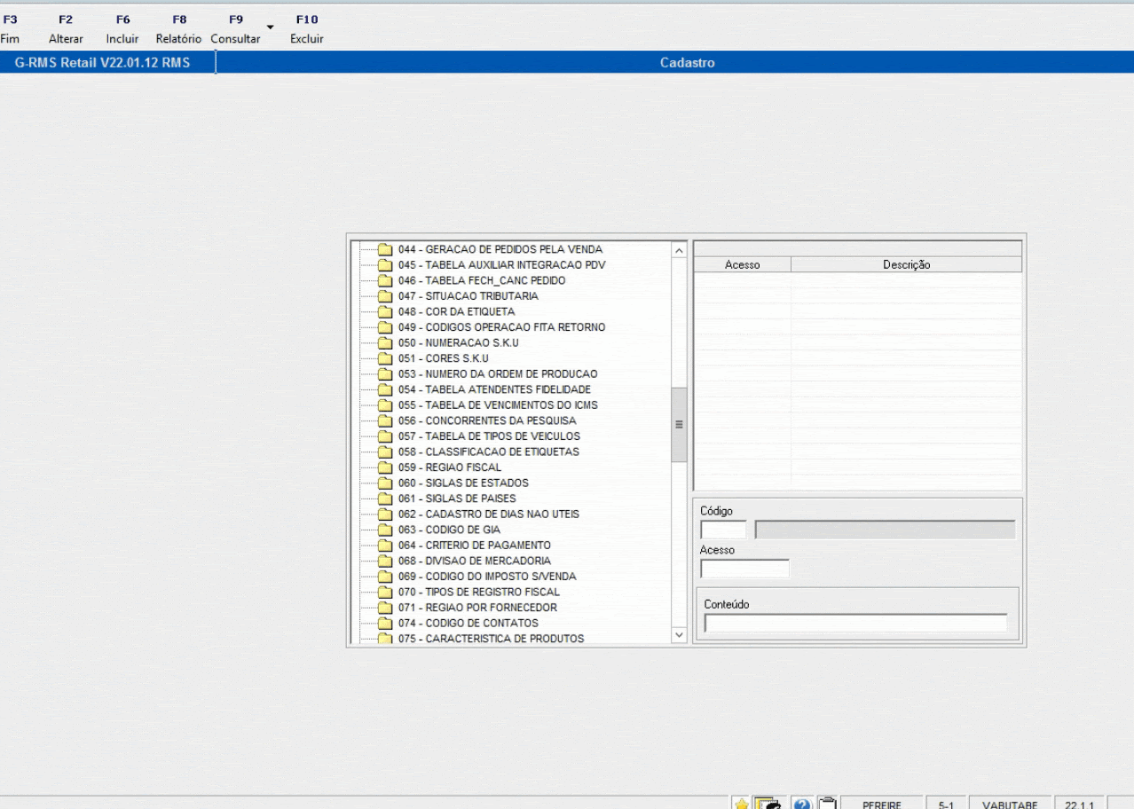Click the Acesso column header
Image resolution: width=1134 pixels, height=809 pixels.
743,264
